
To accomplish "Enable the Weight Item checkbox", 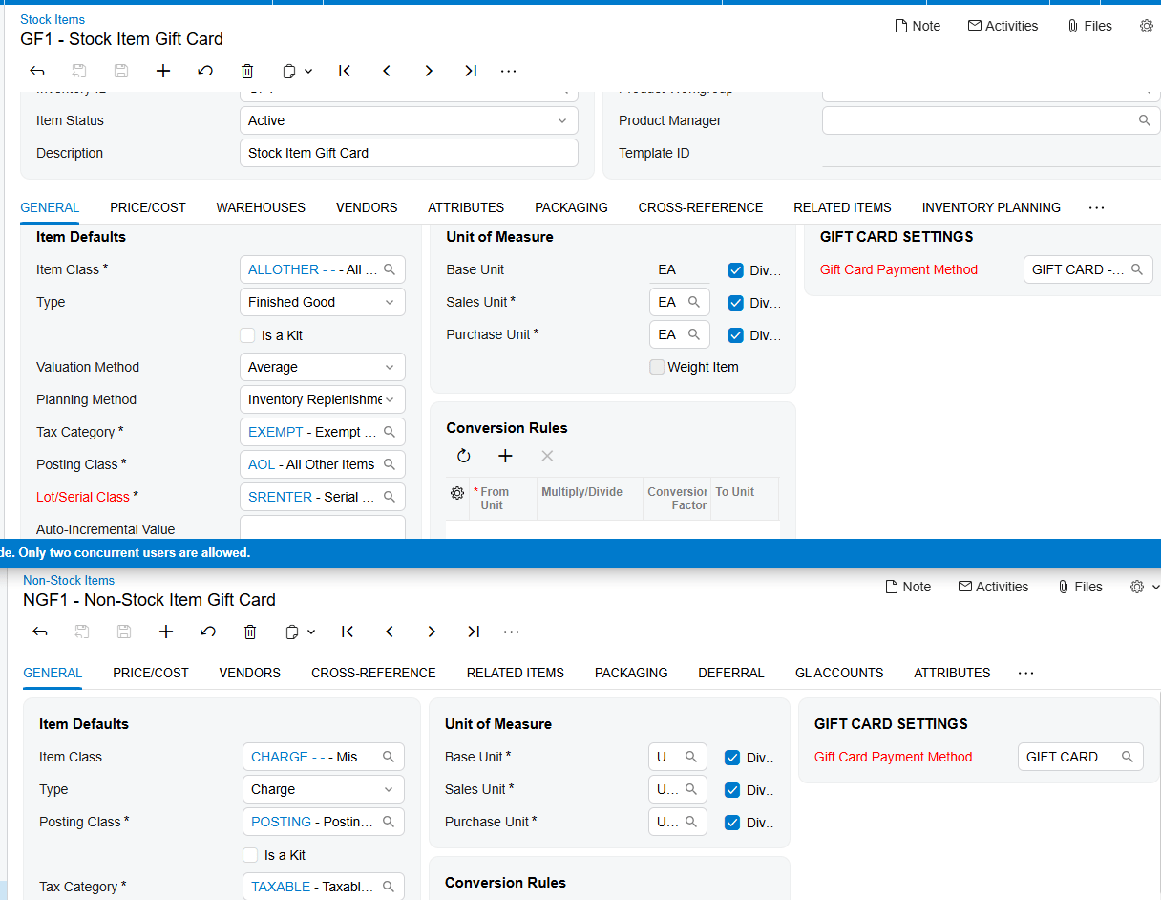I will pyautogui.click(x=657, y=367).
